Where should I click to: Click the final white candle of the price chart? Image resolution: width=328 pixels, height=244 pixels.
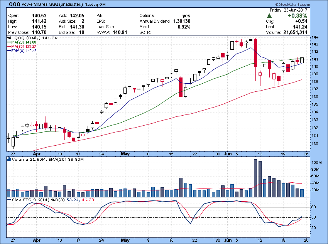(302, 61)
